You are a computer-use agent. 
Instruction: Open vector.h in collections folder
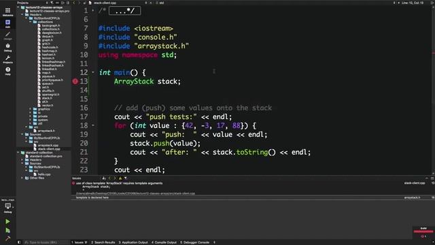tap(47, 105)
